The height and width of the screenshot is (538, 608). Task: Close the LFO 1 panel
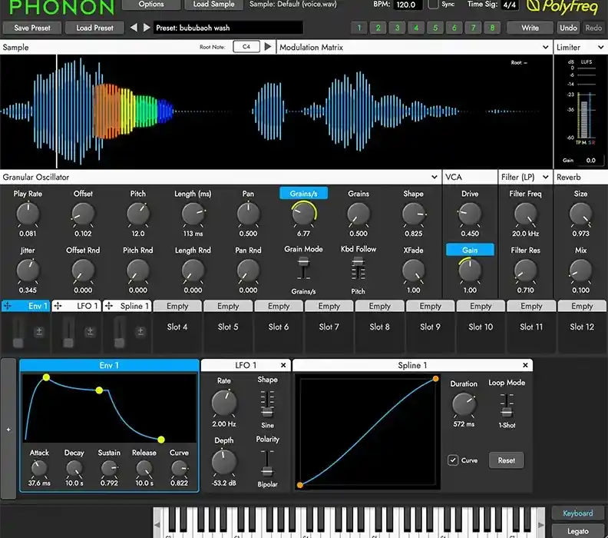click(283, 365)
